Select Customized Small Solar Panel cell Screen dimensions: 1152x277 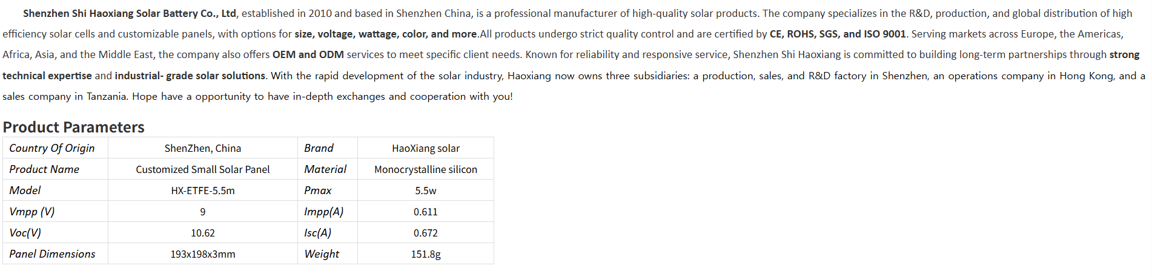click(202, 169)
